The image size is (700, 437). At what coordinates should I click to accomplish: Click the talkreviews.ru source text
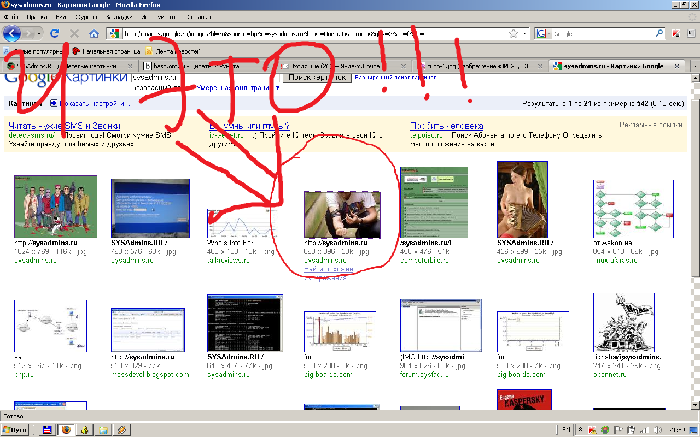(x=229, y=261)
